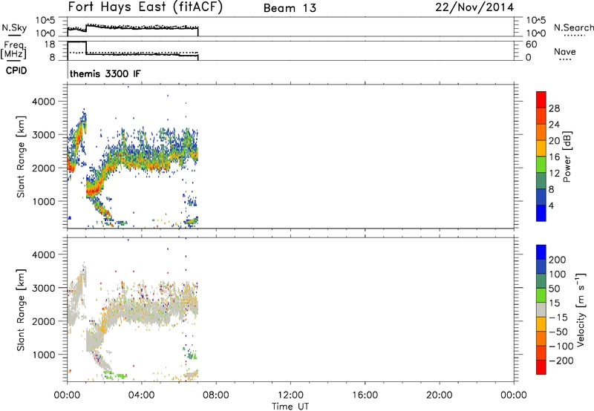Click '4000' on the power panel range axis
This screenshot has width=594, height=411.
tap(44, 102)
